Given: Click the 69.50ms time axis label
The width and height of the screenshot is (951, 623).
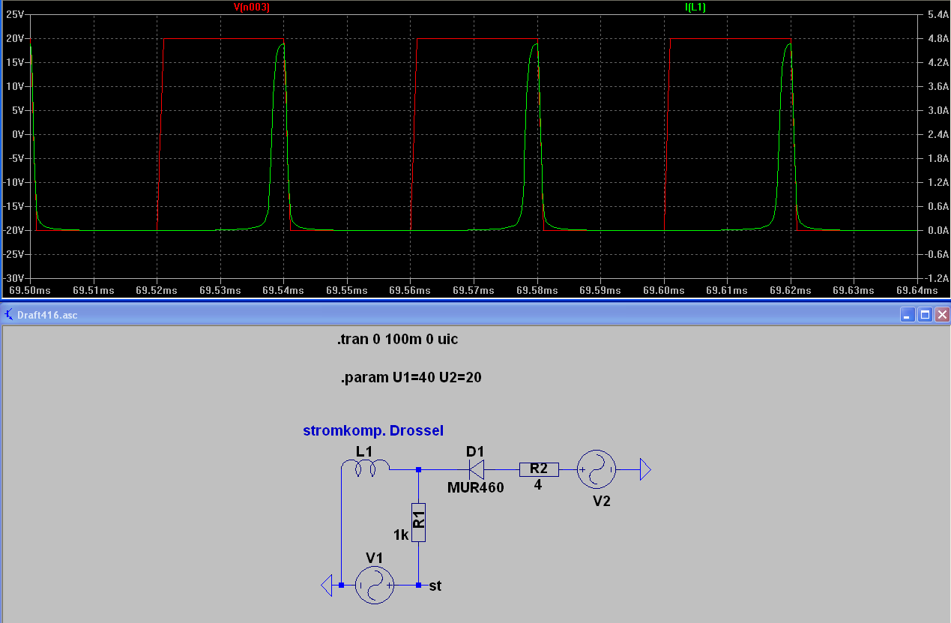Looking at the screenshot, I should (29, 289).
